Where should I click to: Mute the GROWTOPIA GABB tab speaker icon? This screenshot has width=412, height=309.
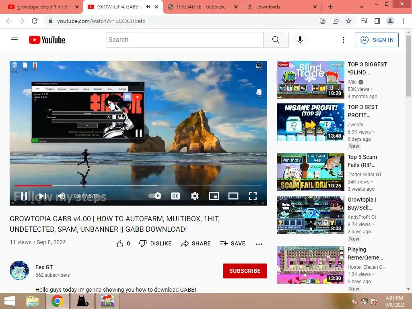pyautogui.click(x=148, y=7)
